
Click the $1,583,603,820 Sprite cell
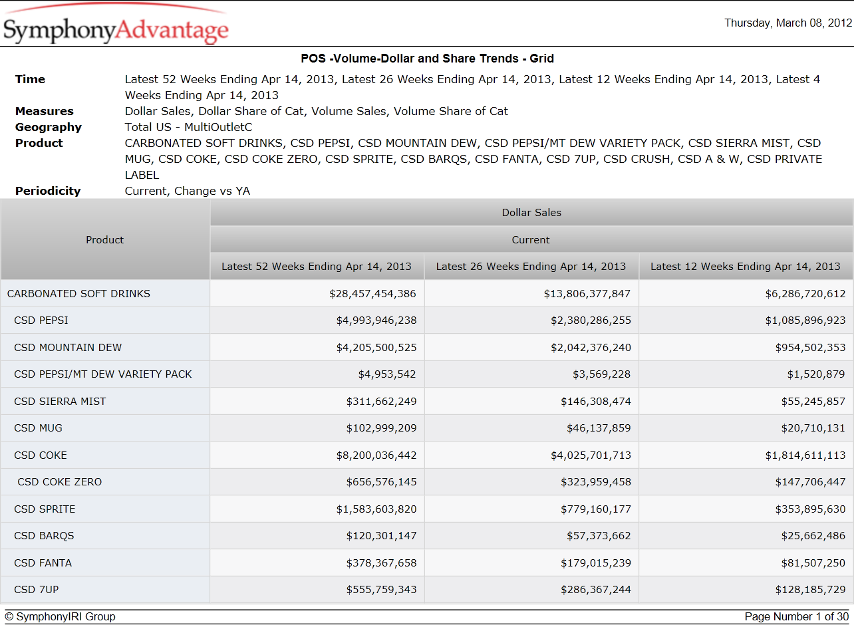(317, 509)
